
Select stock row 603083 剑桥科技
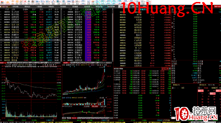pyautogui.click(x=30, y=22)
